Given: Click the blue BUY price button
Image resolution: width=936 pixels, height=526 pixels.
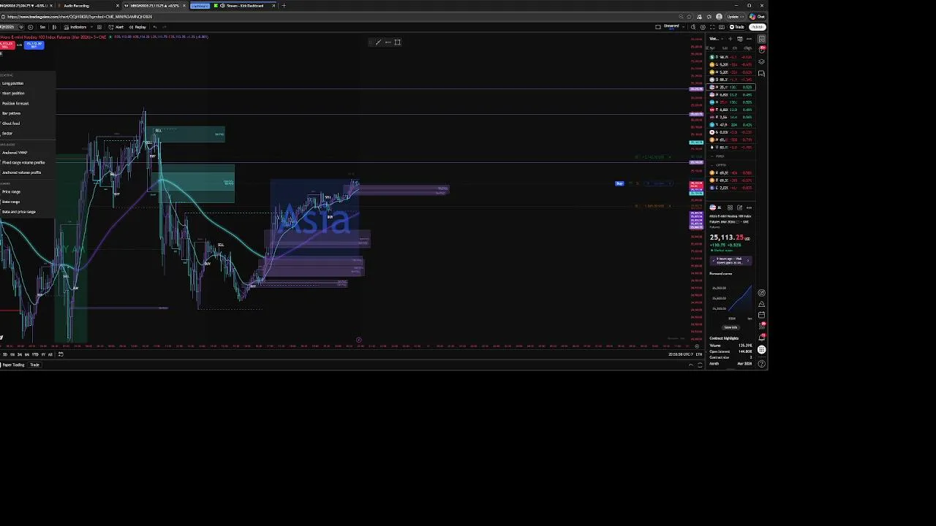Looking at the screenshot, I should [x=34, y=45].
